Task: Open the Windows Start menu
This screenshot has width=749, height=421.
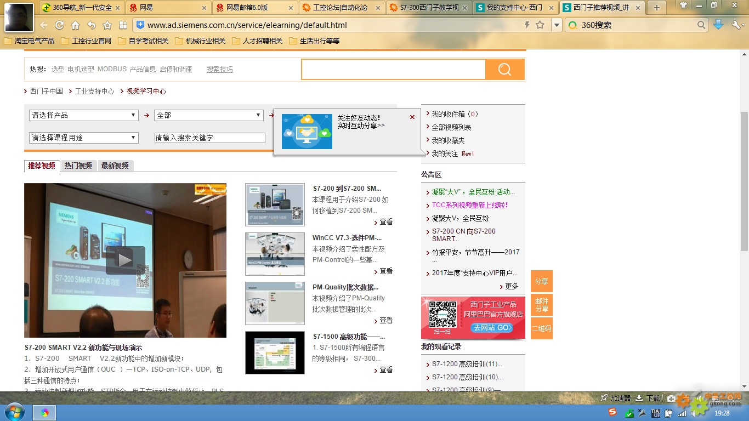Action: pyautogui.click(x=14, y=412)
